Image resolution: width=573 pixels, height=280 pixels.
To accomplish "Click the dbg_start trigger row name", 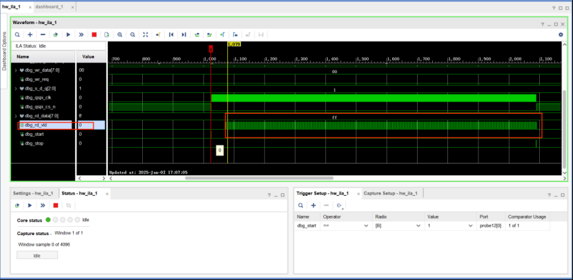I will [307, 226].
